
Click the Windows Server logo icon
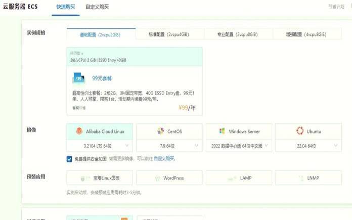click(x=222, y=131)
